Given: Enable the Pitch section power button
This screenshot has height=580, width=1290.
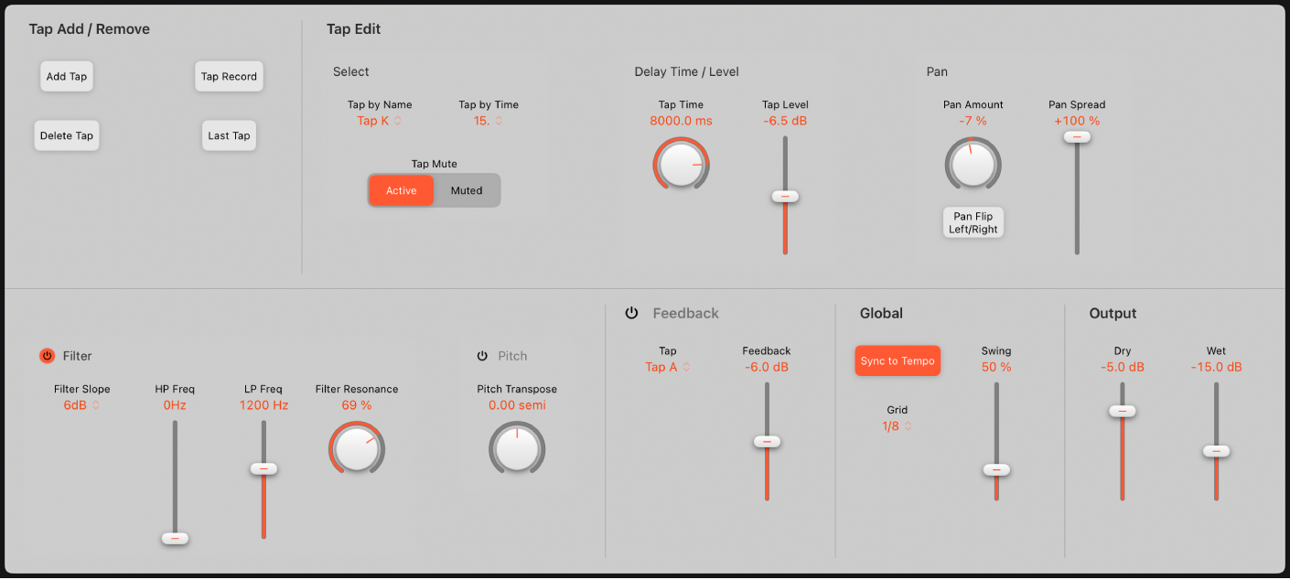Looking at the screenshot, I should 481,357.
